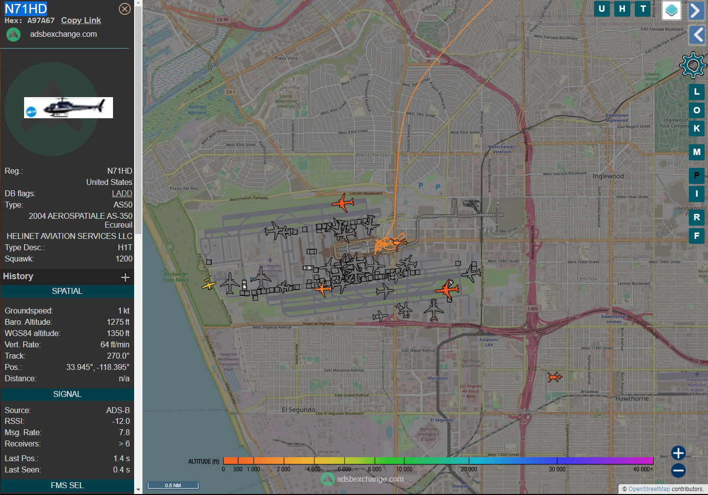Toggle the U map button

tap(602, 9)
